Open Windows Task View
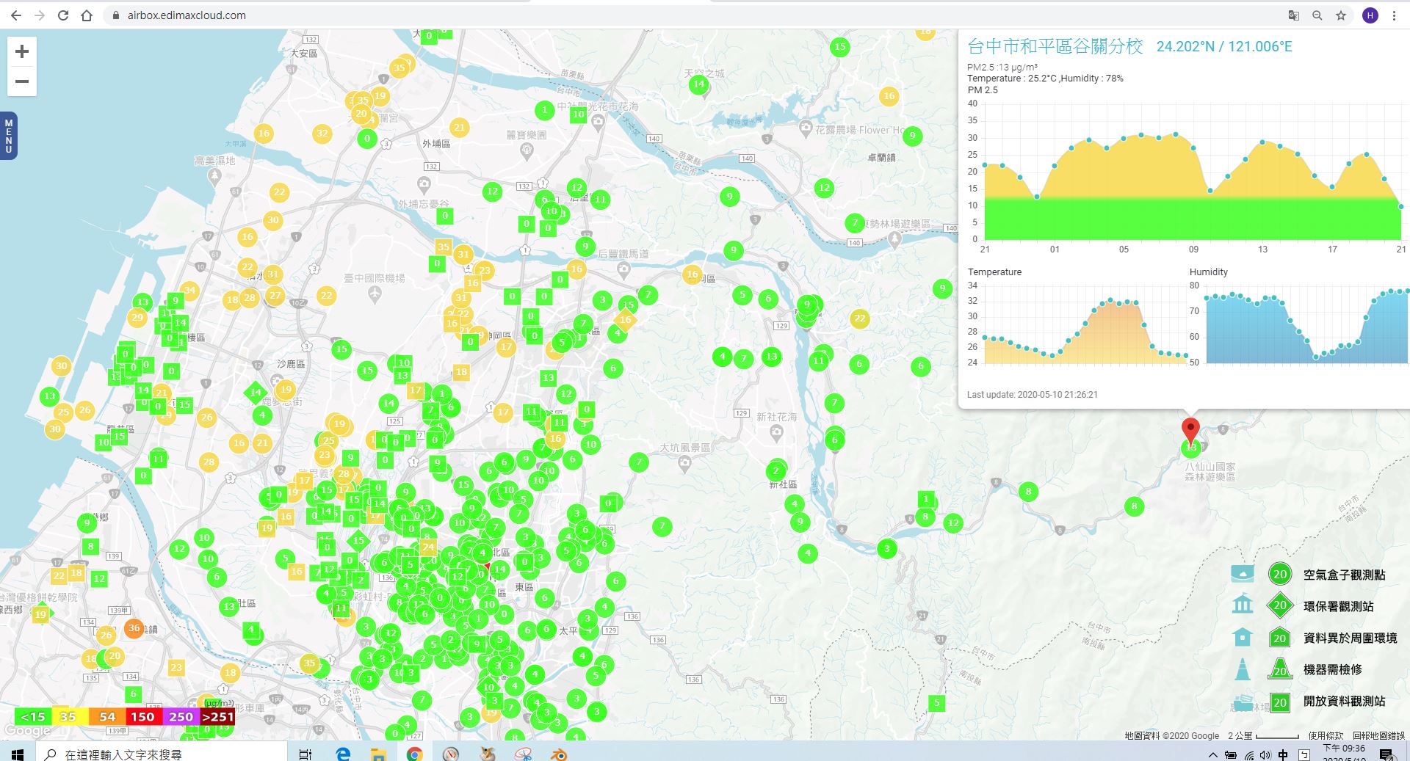The height and width of the screenshot is (761, 1410). [x=305, y=754]
